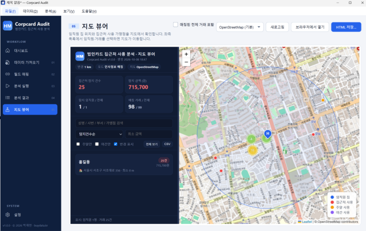Click the green cluster marker labeled 4

pos(251,139)
